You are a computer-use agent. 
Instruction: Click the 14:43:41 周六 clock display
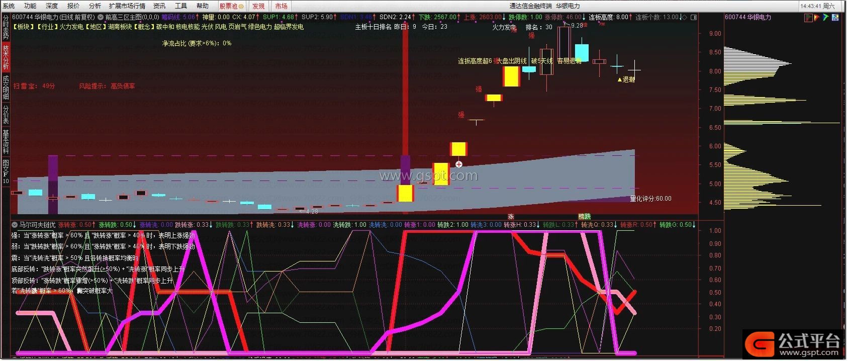817,6
